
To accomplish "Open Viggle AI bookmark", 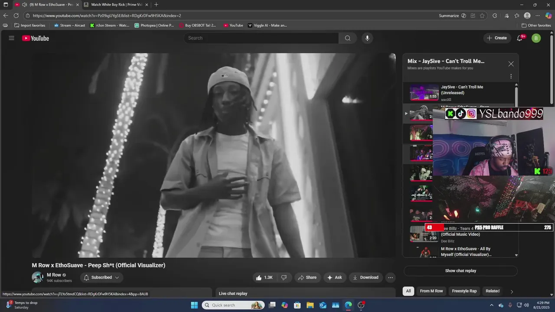I will tap(268, 26).
